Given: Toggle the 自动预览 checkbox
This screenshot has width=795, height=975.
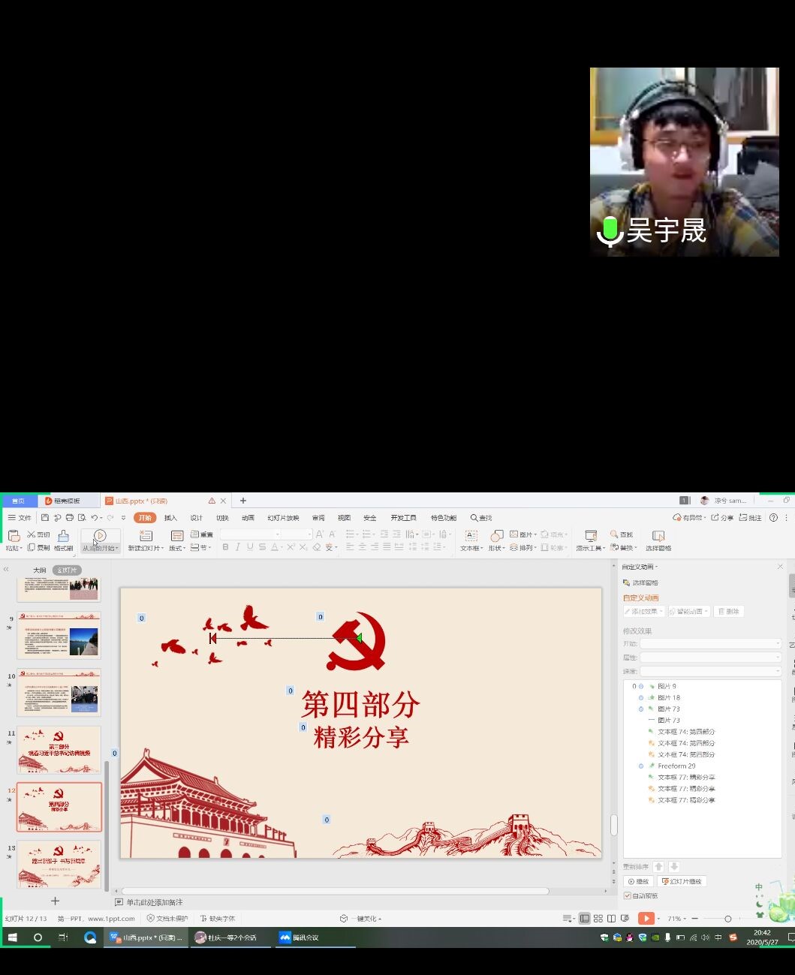Looking at the screenshot, I should [x=628, y=895].
